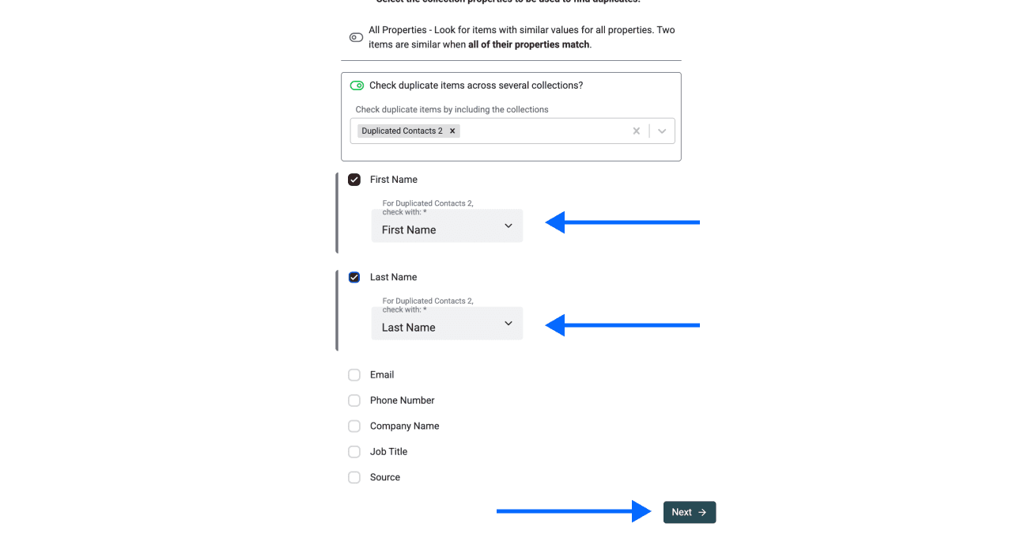Uncheck the First Name checkbox
This screenshot has height=554, width=1017.
[354, 180]
